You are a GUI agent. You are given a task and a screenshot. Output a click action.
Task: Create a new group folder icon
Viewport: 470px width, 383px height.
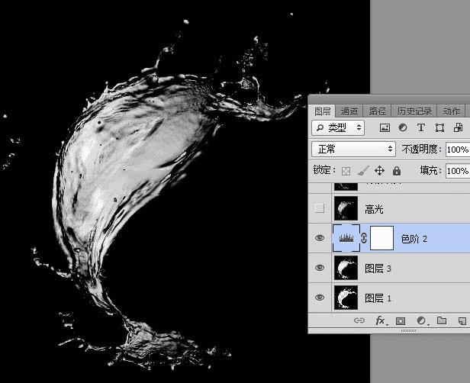(x=442, y=320)
